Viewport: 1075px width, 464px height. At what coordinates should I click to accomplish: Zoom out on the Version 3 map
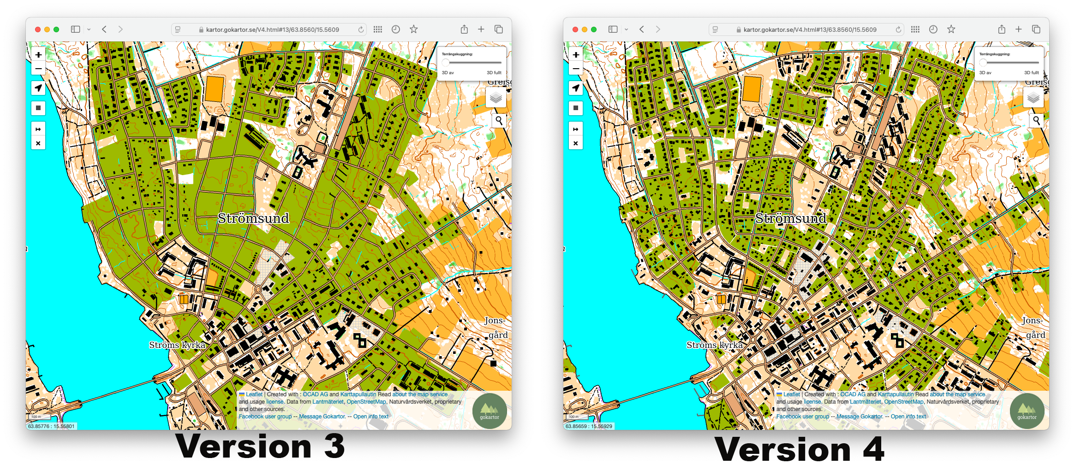(38, 69)
